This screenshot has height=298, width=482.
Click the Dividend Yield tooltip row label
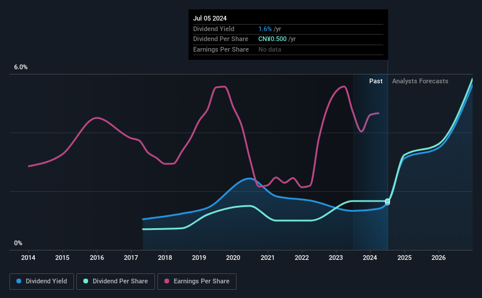tap(214, 29)
